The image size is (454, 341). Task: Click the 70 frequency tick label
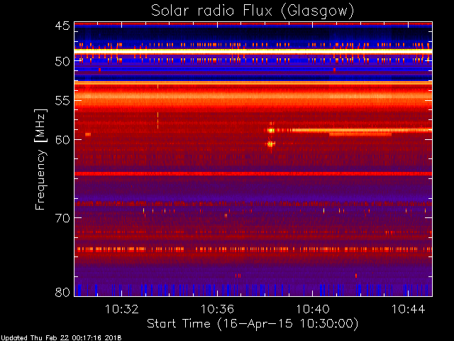tap(62, 218)
